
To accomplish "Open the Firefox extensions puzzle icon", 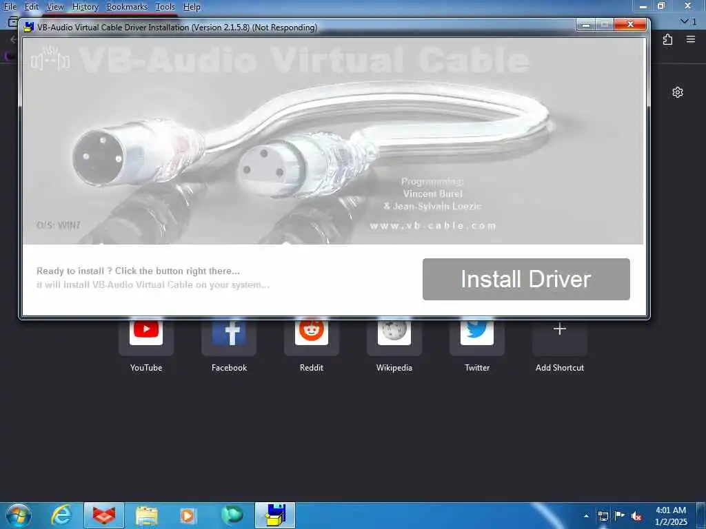I will coord(667,39).
